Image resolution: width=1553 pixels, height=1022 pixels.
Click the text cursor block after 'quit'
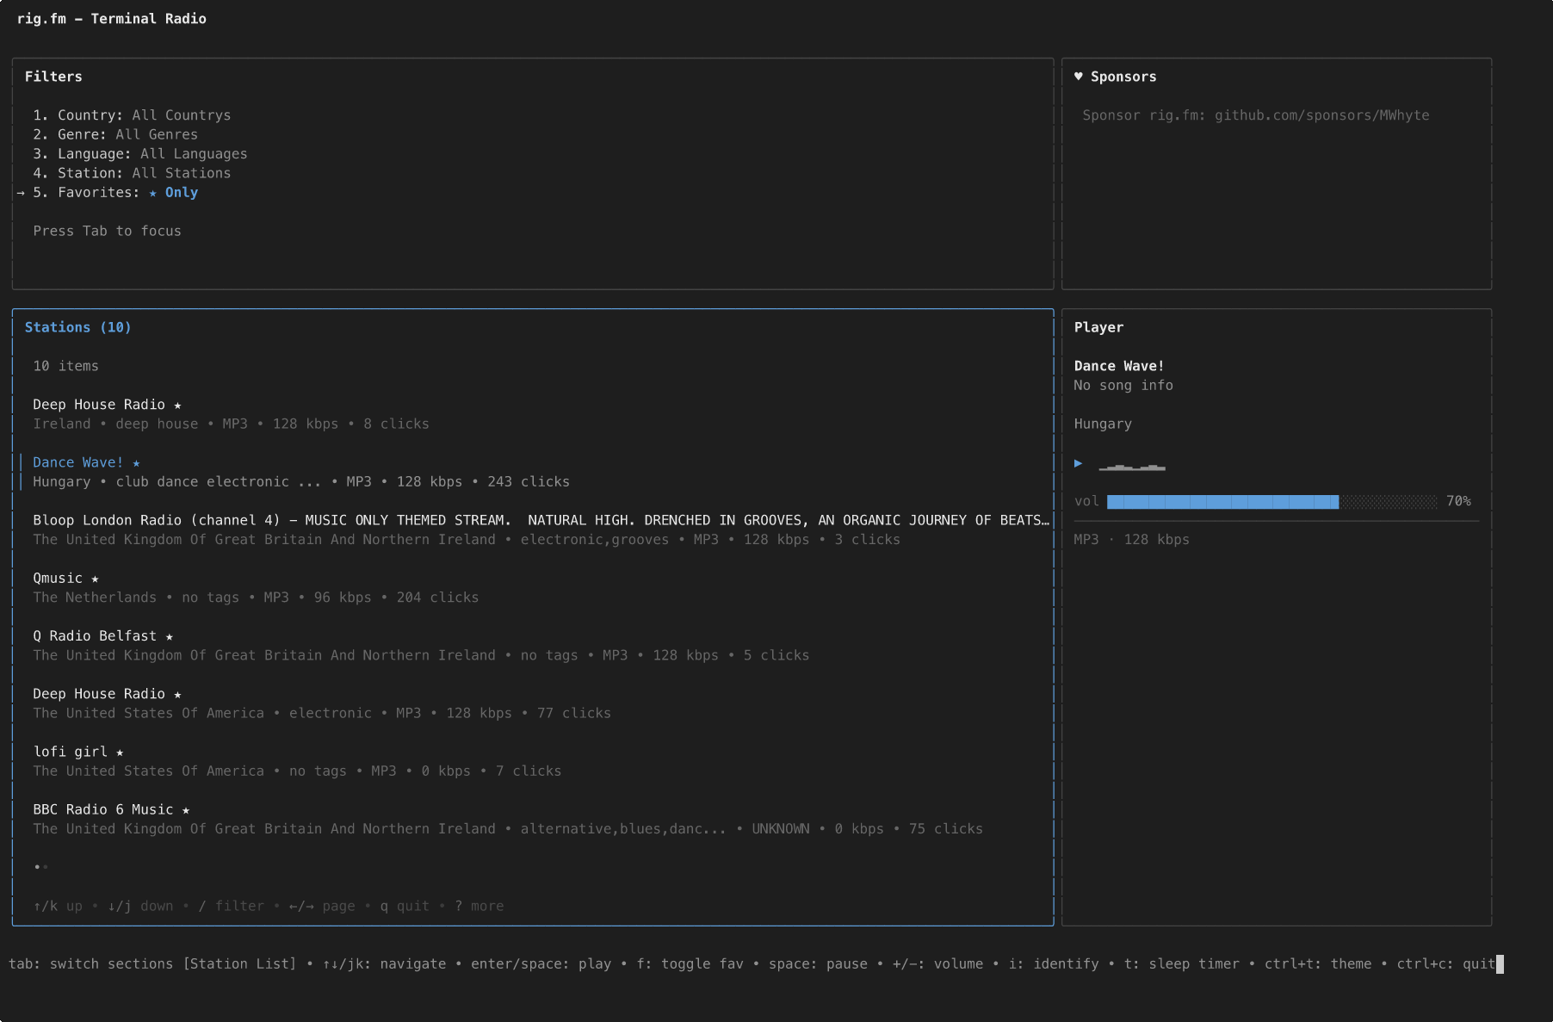tap(1500, 964)
